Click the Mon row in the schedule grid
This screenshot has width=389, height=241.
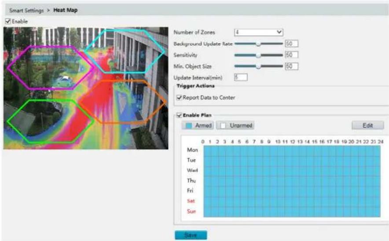click(292, 150)
